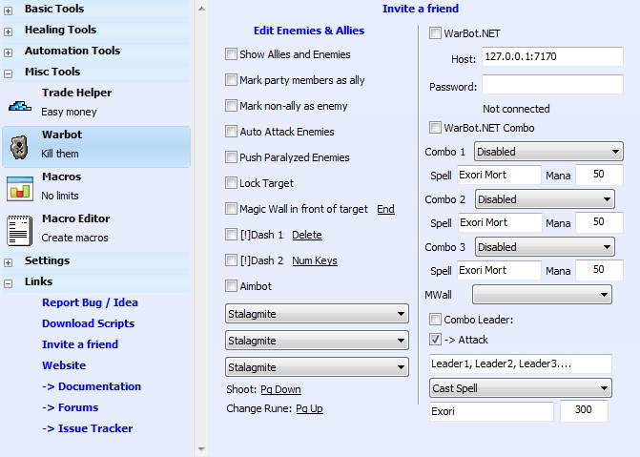The image size is (640, 457).
Task: Click the Macros chart icon
Action: tap(20, 188)
